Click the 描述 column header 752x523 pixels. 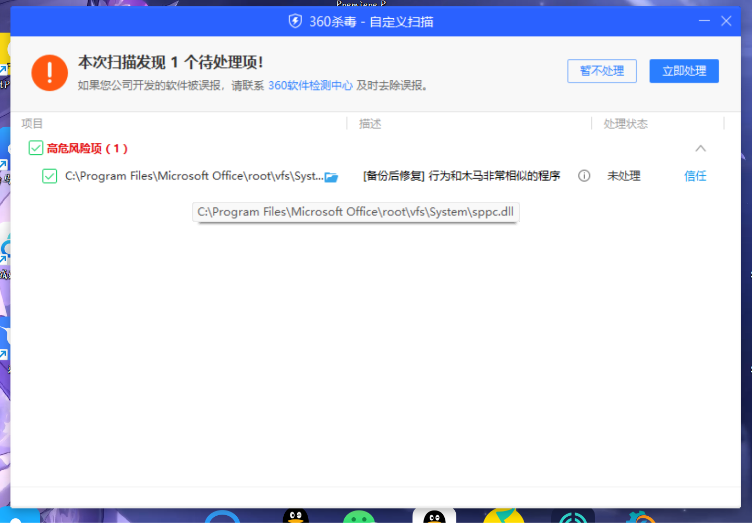[370, 124]
